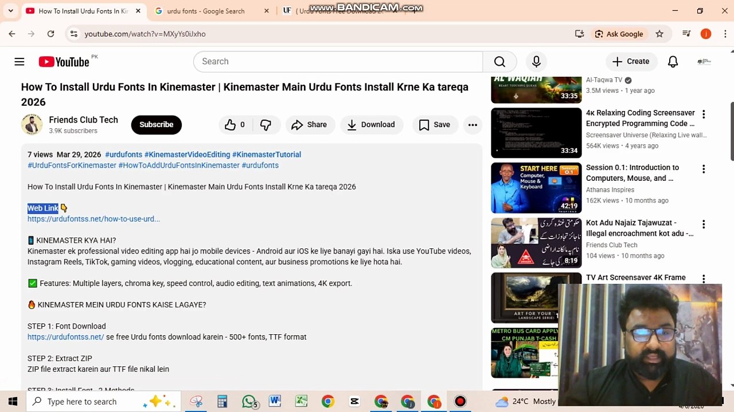734x412 pixels.
Task: Click the browser forward arrow
Action: [32, 34]
